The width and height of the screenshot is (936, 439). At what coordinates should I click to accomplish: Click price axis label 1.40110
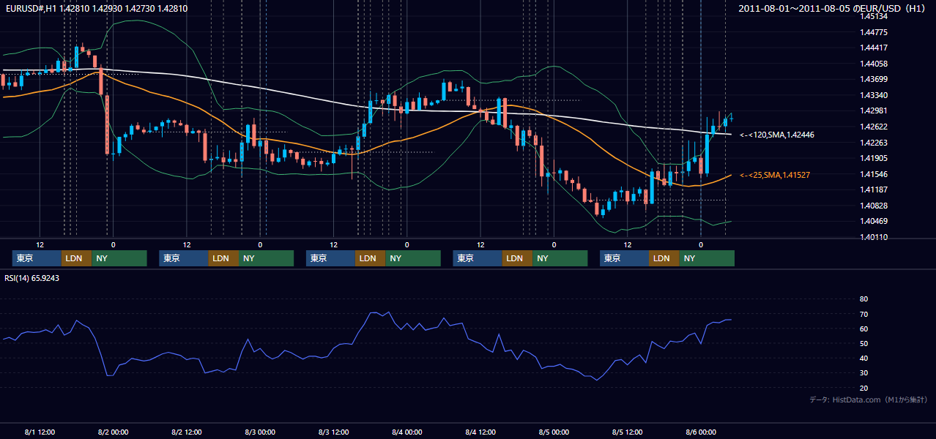coord(873,237)
